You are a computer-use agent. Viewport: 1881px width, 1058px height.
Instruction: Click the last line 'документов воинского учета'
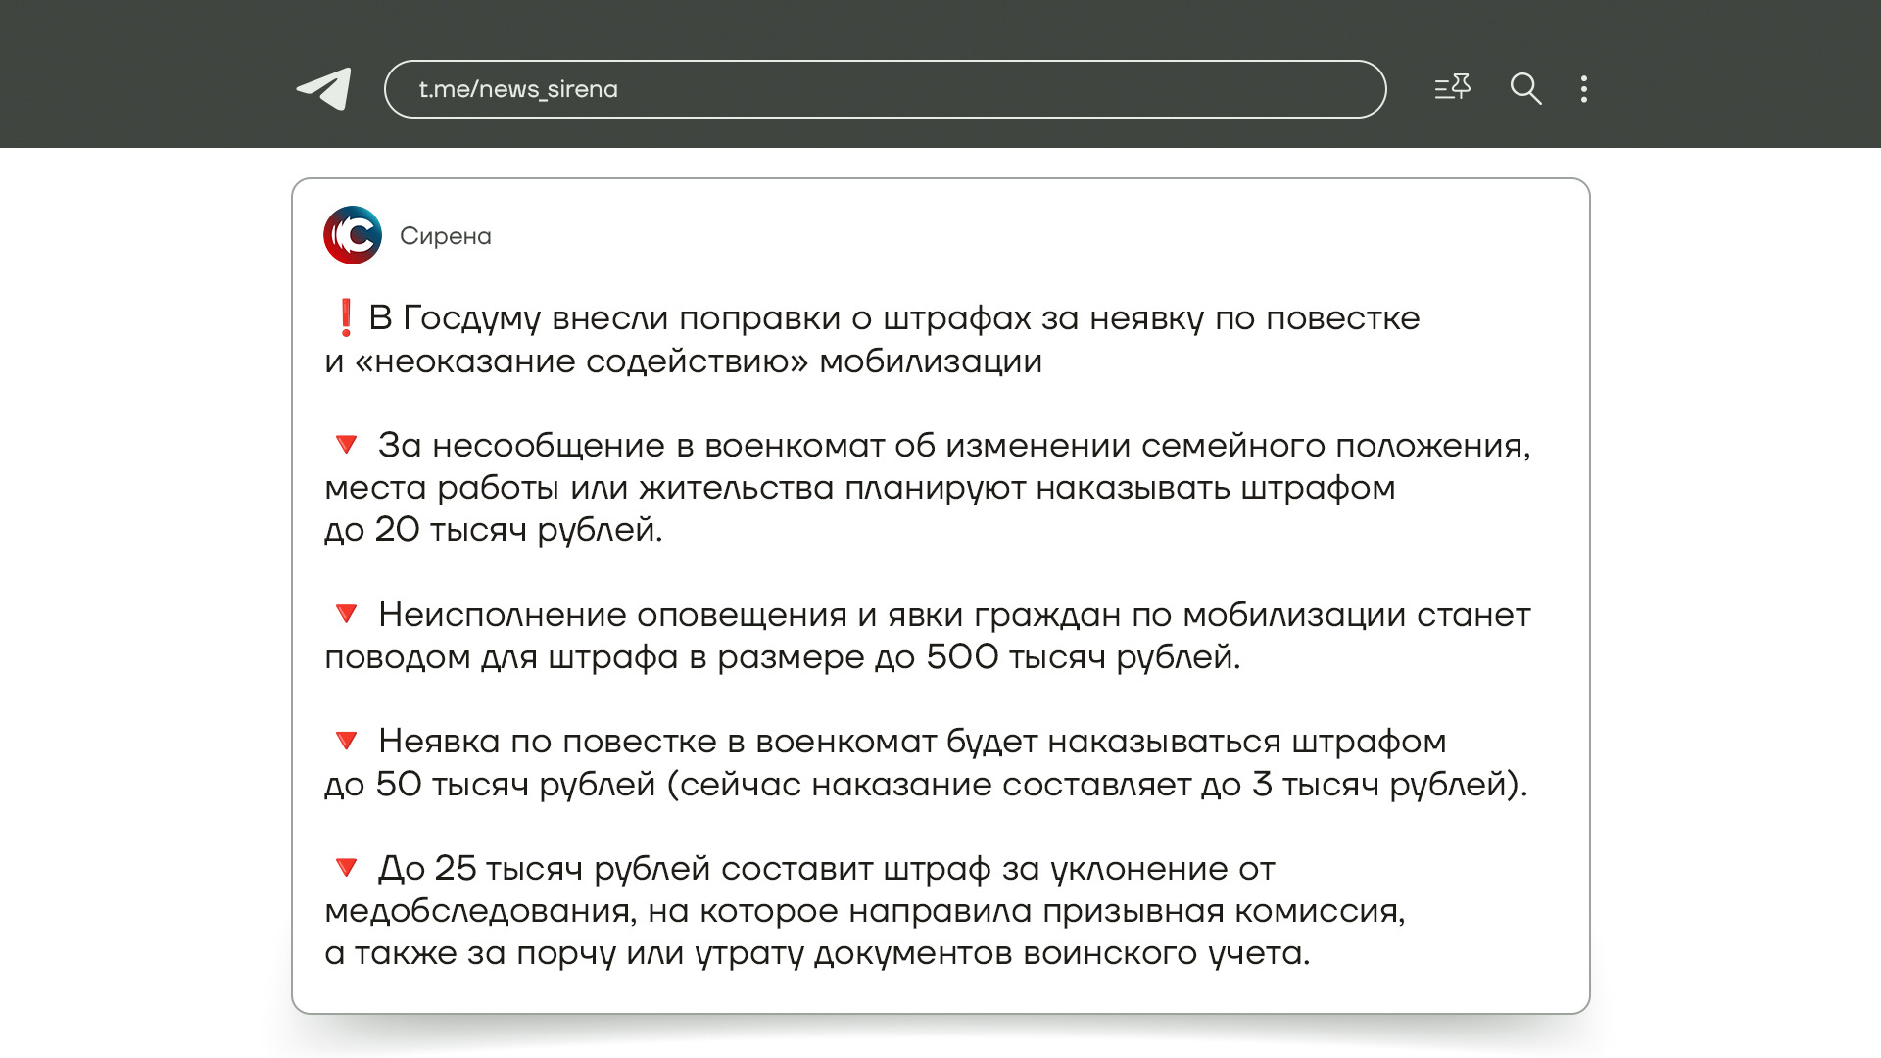[1060, 953]
